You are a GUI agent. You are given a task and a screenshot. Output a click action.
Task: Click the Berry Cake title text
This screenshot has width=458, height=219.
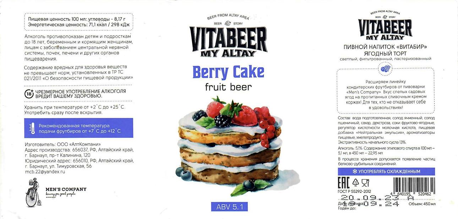click(x=228, y=72)
